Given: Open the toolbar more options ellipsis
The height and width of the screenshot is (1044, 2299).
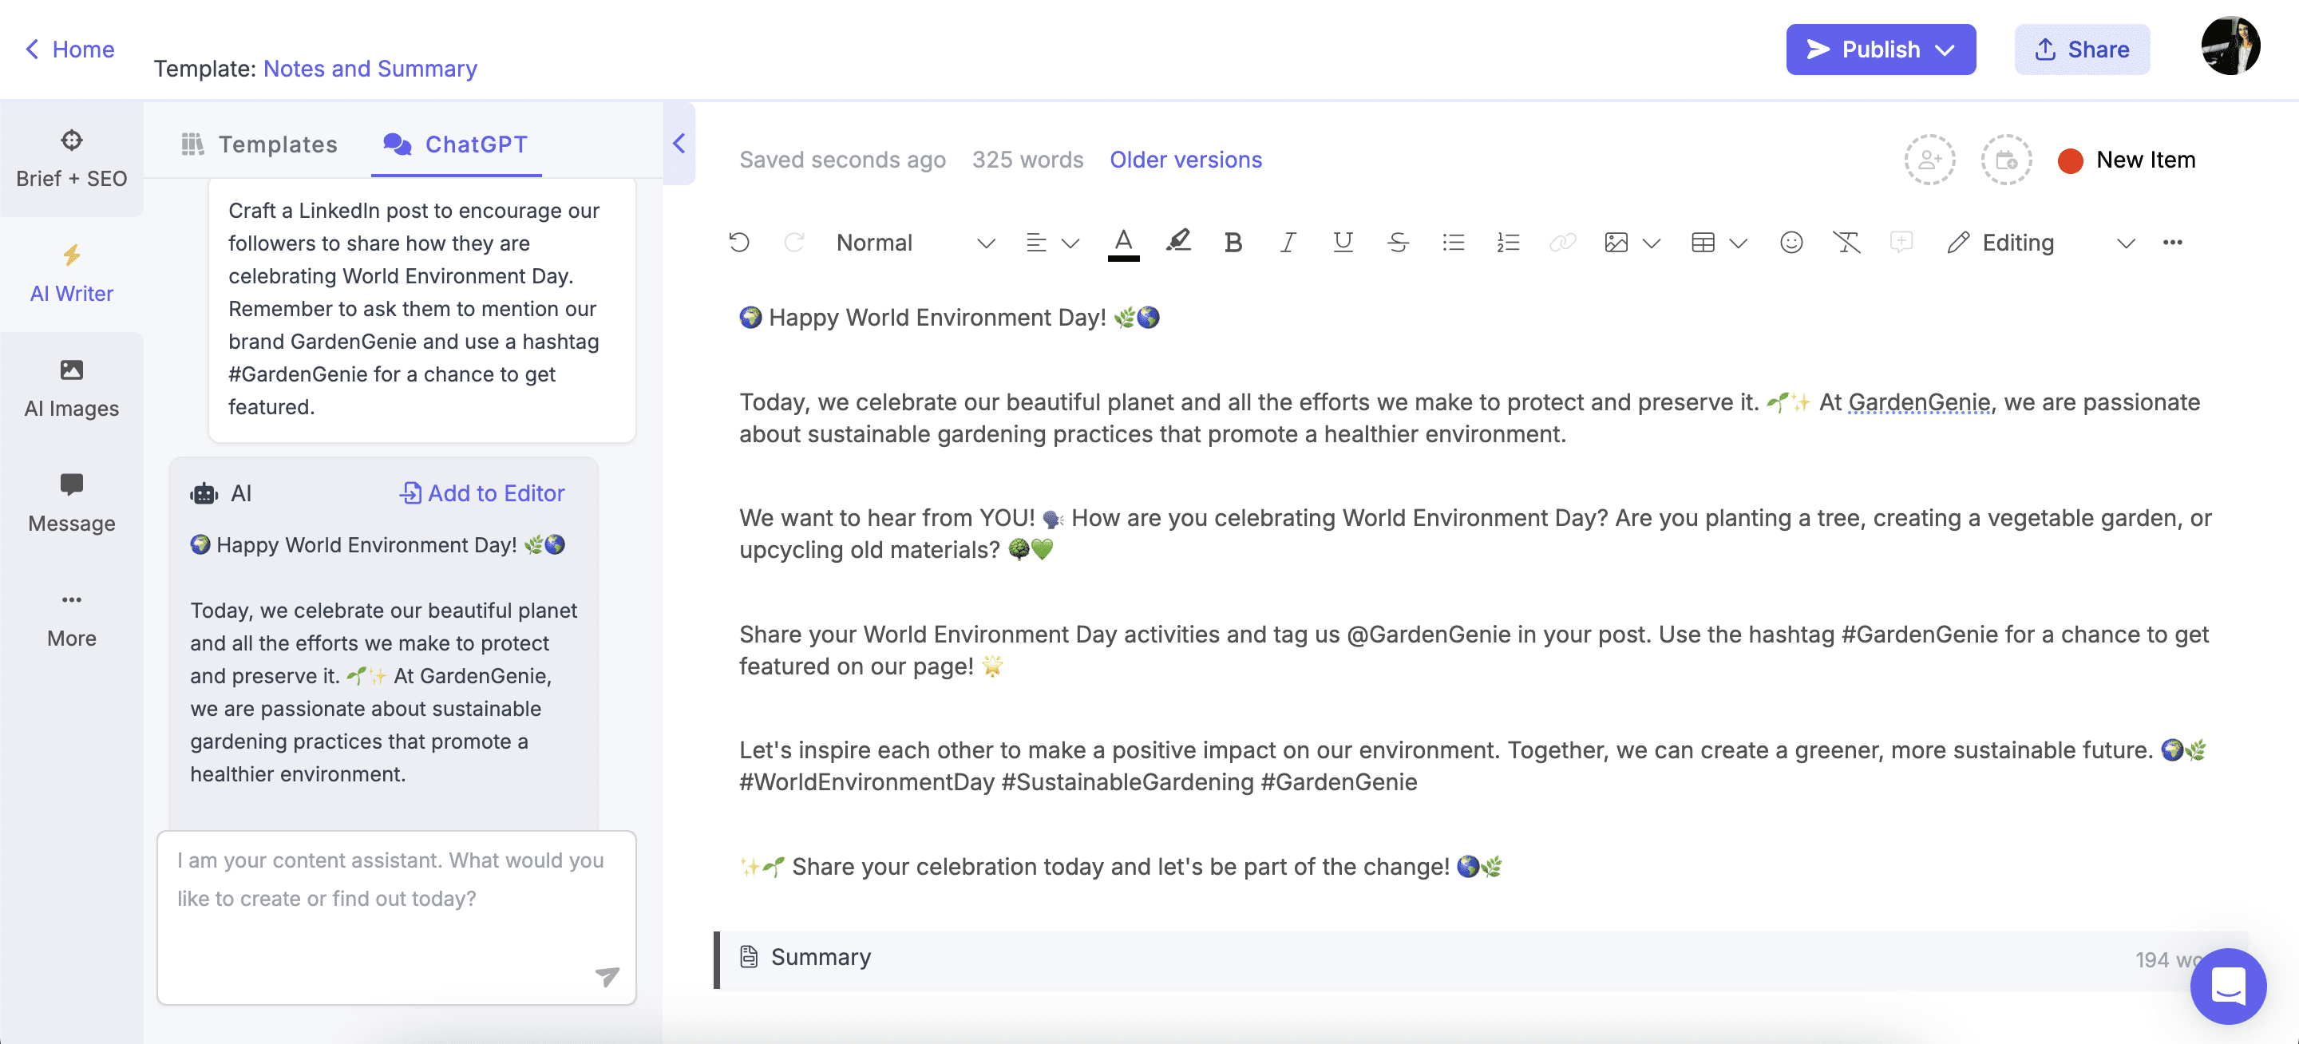Looking at the screenshot, I should [x=2172, y=243].
